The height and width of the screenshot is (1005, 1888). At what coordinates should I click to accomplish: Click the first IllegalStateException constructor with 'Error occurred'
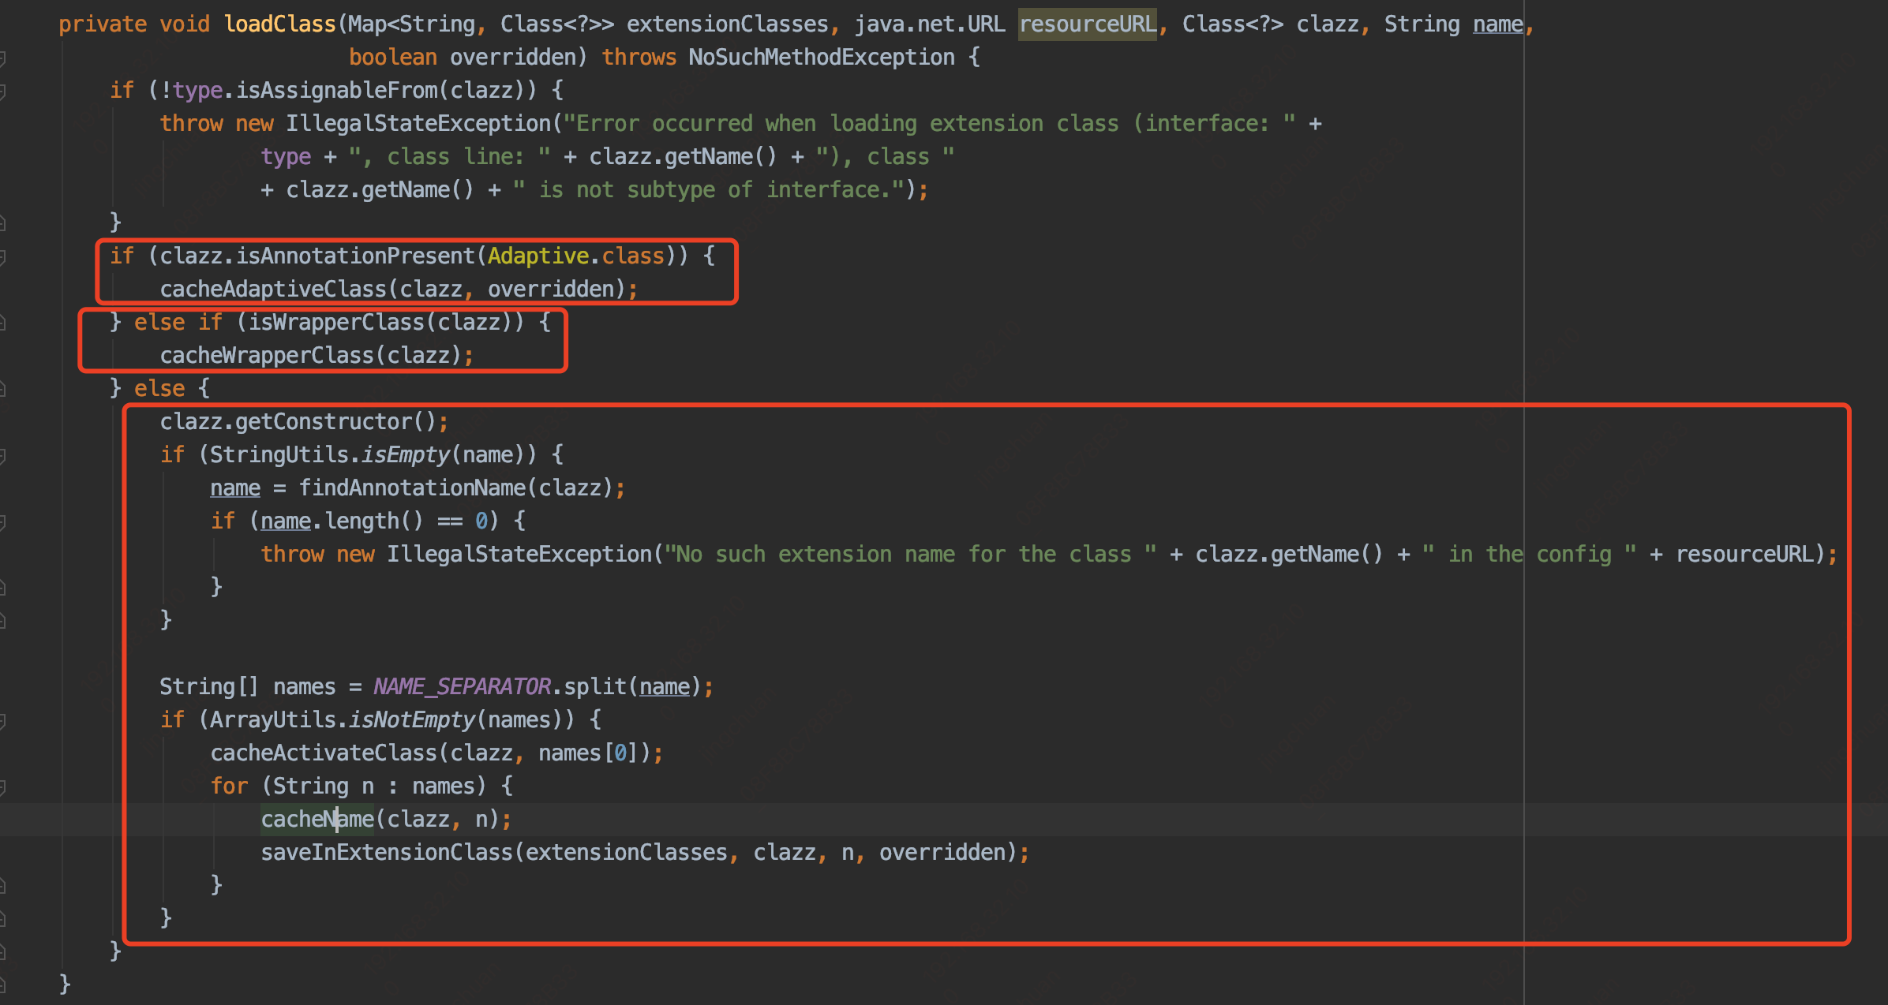[x=418, y=124]
